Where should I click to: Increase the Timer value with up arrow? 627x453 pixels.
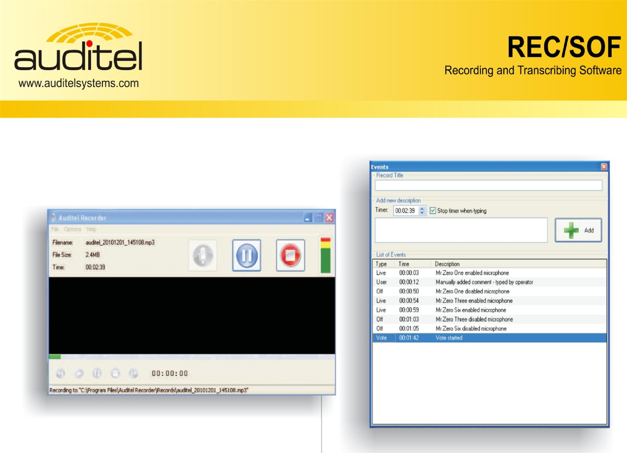tap(422, 208)
